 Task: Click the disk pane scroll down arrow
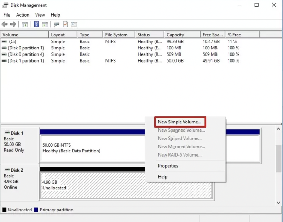point(279,203)
